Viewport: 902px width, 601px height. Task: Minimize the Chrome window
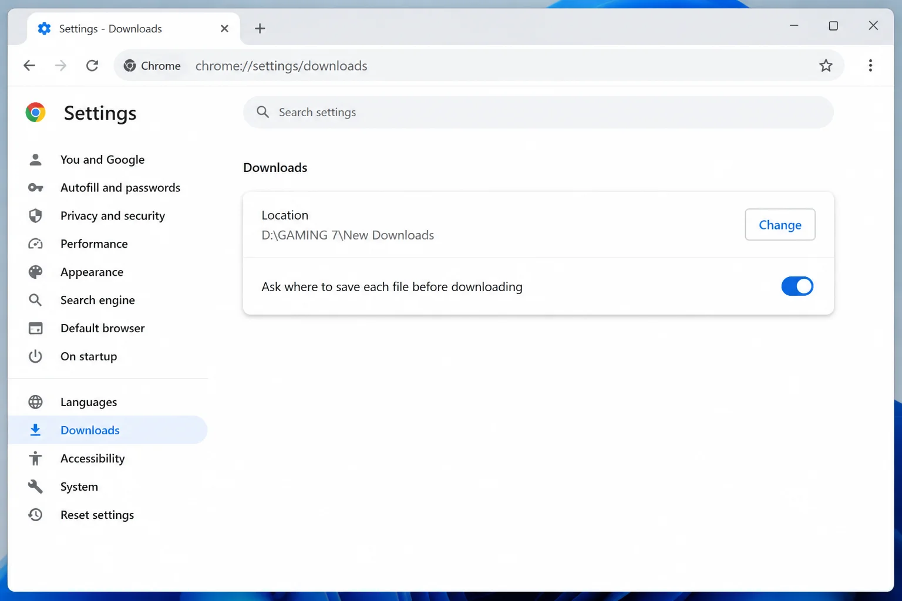coord(794,26)
